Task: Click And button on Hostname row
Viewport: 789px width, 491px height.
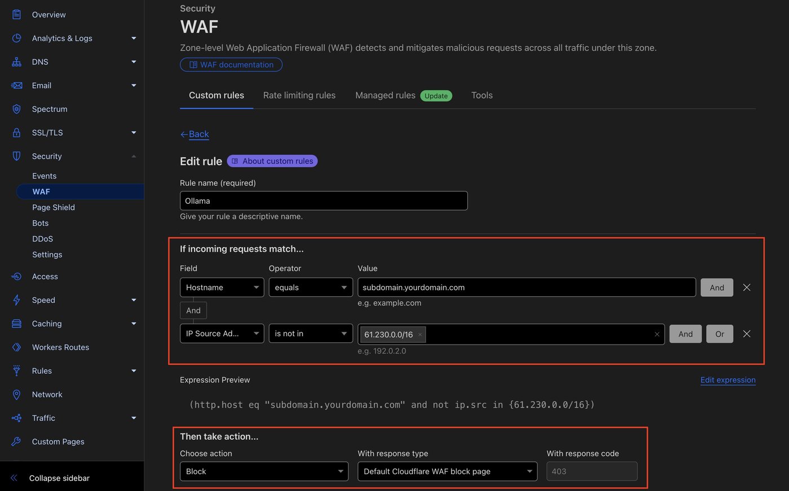Action: [x=717, y=288]
